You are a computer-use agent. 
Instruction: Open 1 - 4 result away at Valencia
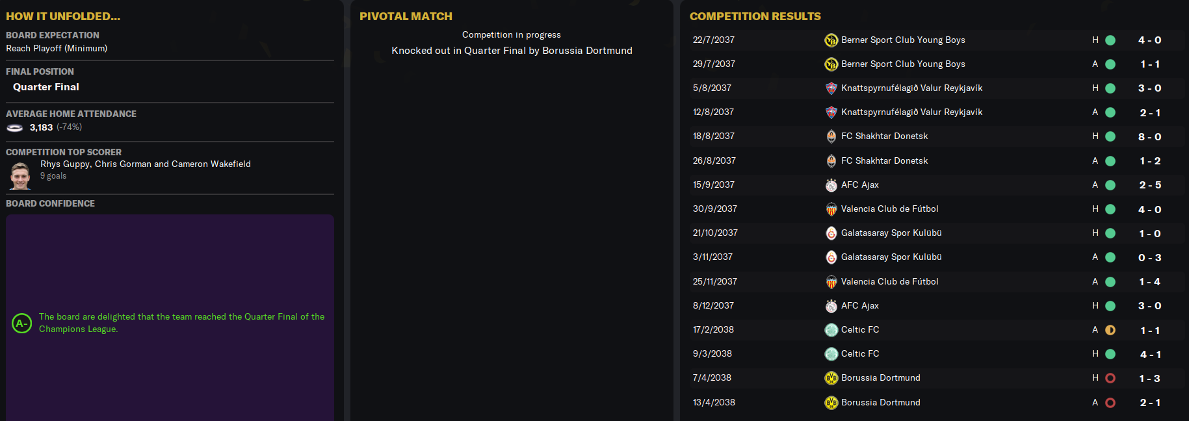pos(1150,282)
